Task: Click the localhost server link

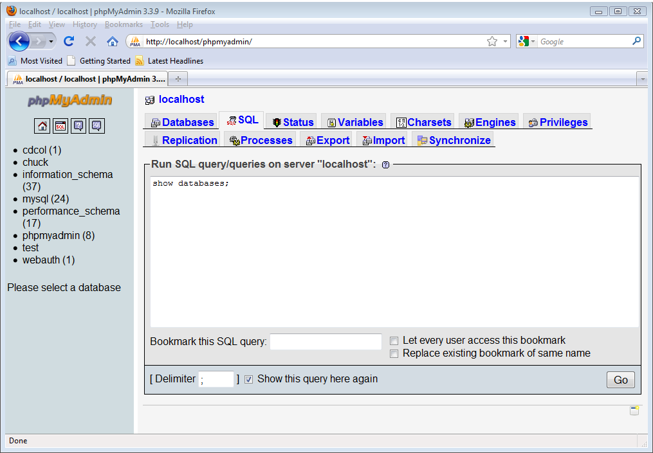Action: coord(181,100)
